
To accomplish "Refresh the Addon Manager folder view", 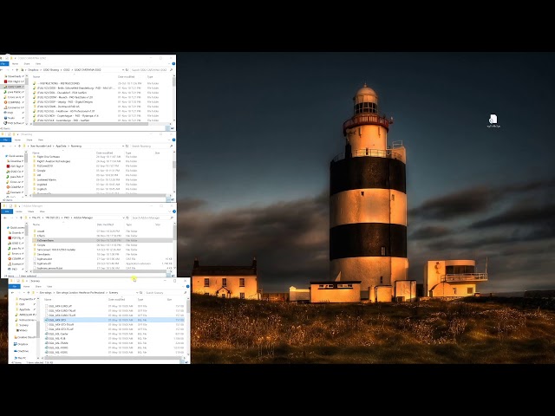I will click(127, 218).
